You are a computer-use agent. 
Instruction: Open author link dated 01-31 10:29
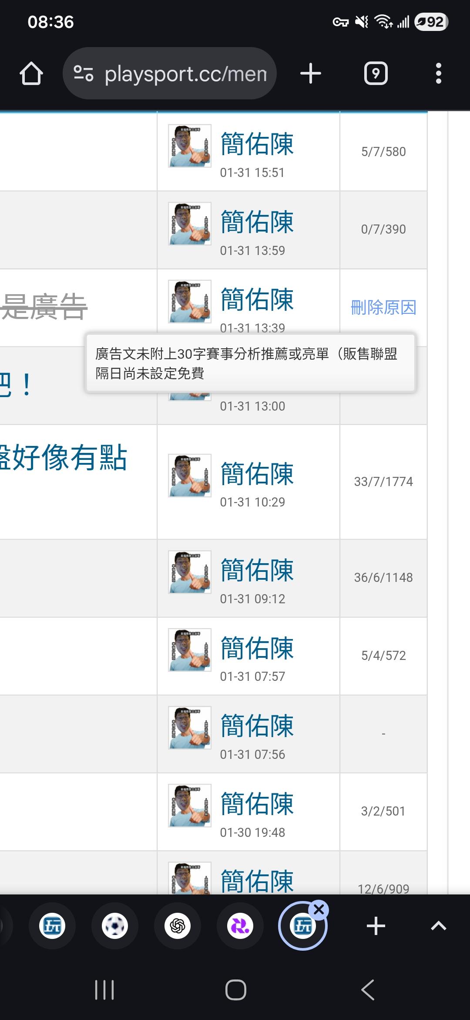coord(257,474)
